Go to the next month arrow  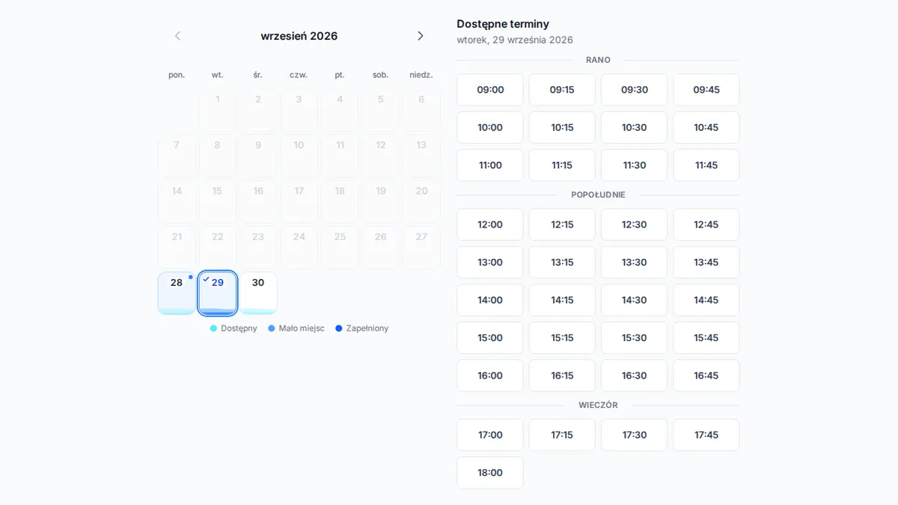(421, 36)
